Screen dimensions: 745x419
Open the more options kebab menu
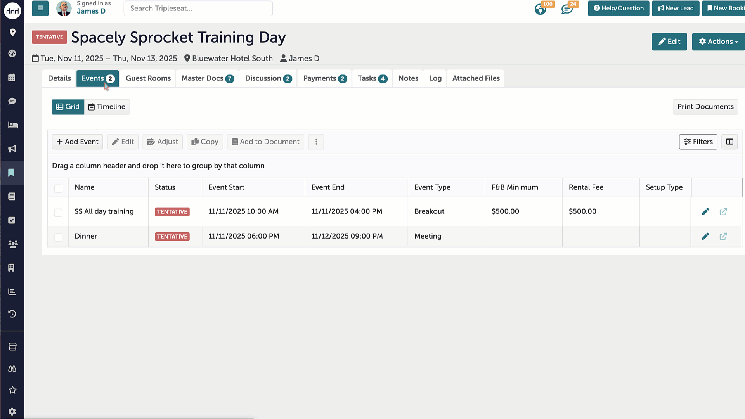click(x=316, y=142)
